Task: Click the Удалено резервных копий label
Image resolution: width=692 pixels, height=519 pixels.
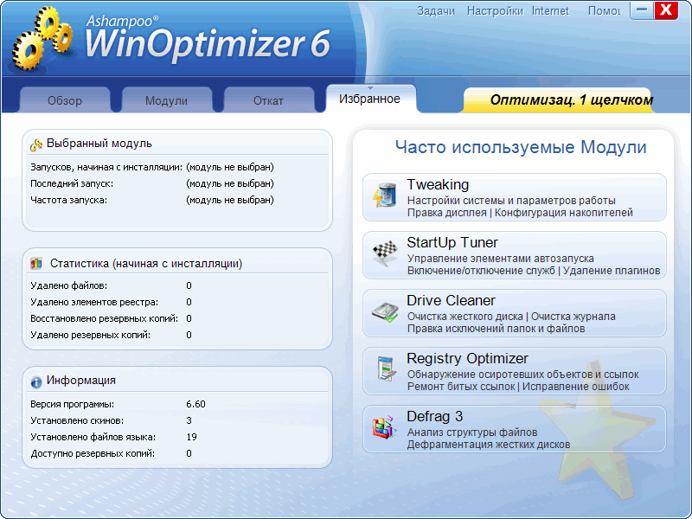Action: [x=90, y=335]
